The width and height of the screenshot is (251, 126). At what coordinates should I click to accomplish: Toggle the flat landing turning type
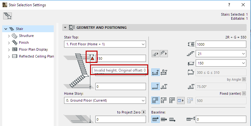click(x=155, y=101)
